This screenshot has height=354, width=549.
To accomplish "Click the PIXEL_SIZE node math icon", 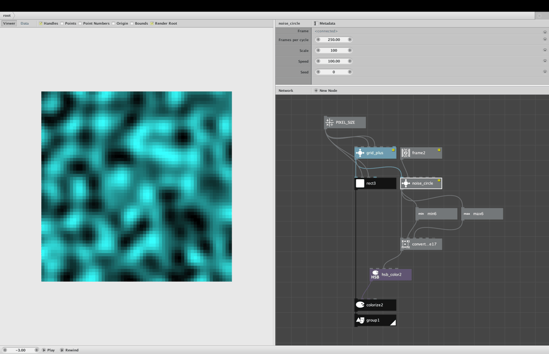I will [329, 122].
